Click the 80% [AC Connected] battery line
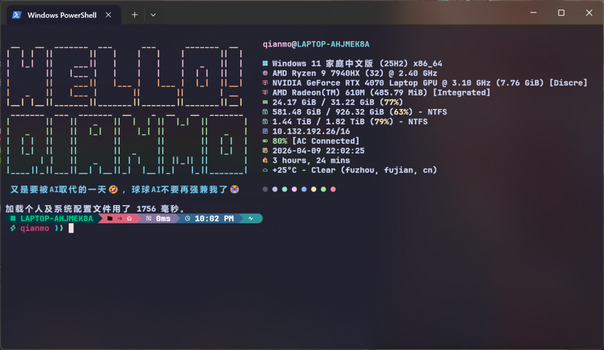This screenshot has height=350, width=604. [316, 141]
